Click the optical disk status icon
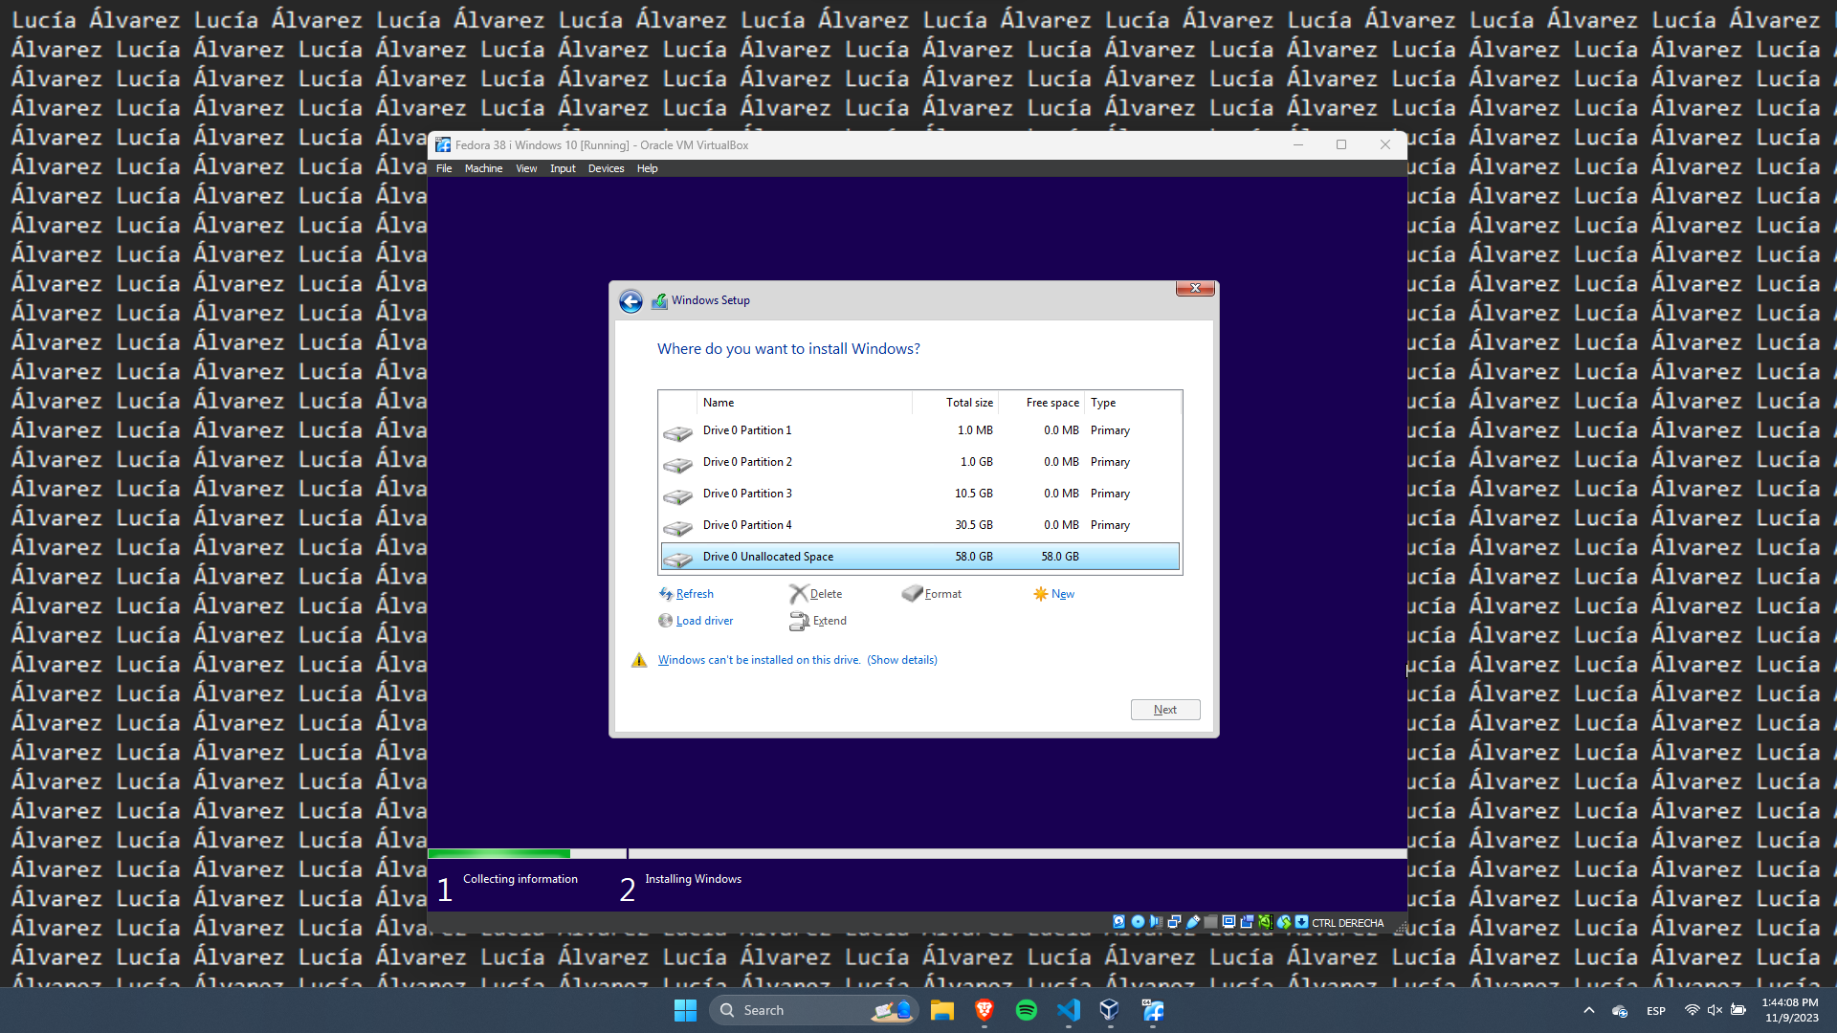 tap(1138, 922)
